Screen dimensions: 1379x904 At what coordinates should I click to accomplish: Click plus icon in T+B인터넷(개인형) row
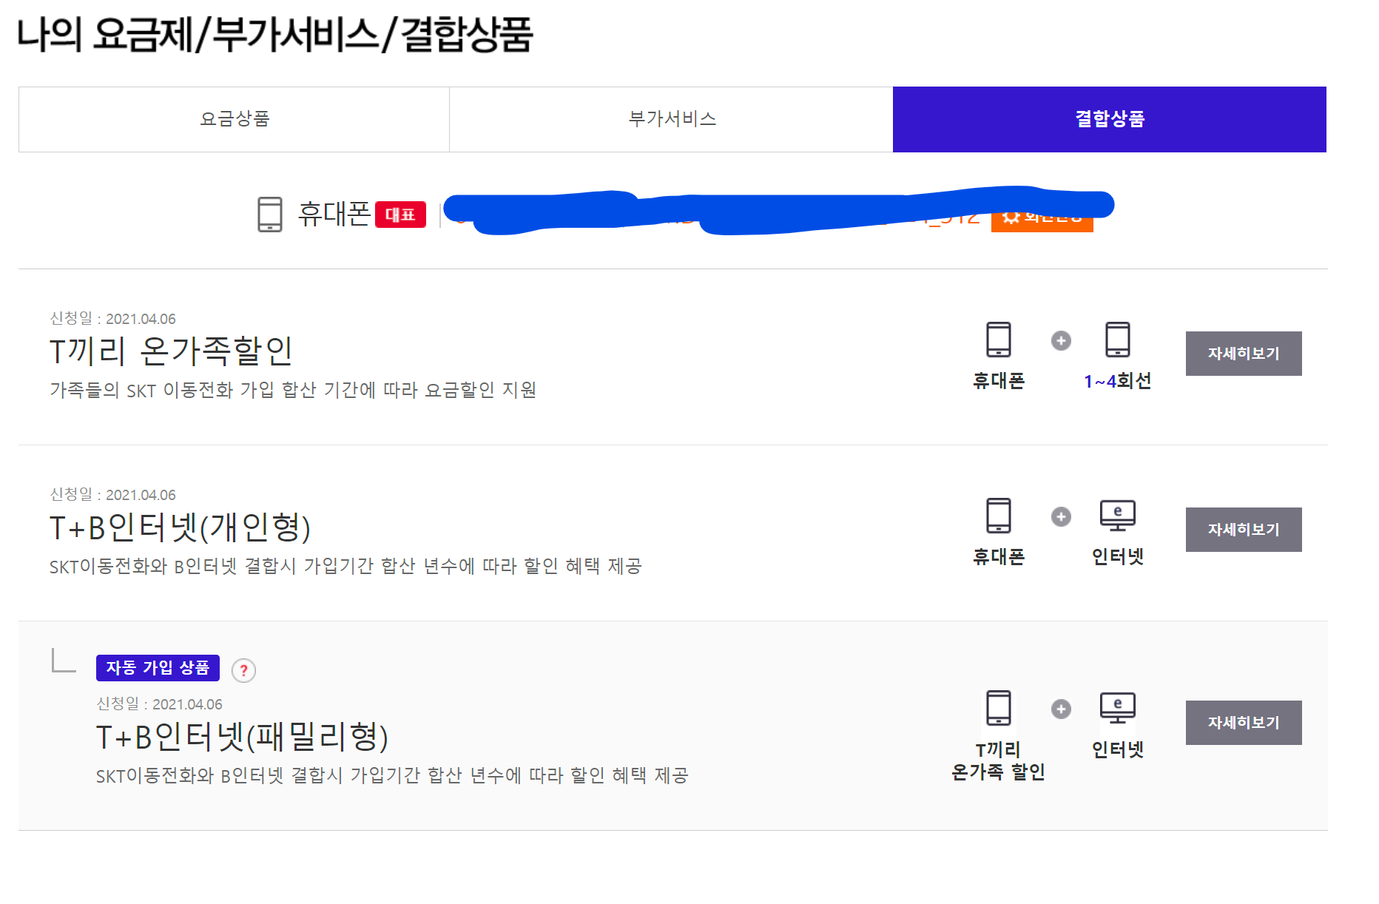pyautogui.click(x=1061, y=516)
